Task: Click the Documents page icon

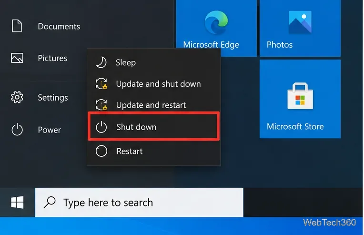Action: [x=17, y=26]
